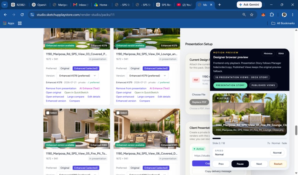
Task: Expand the Enhanced #379 version dropdown
Action: tap(148, 76)
